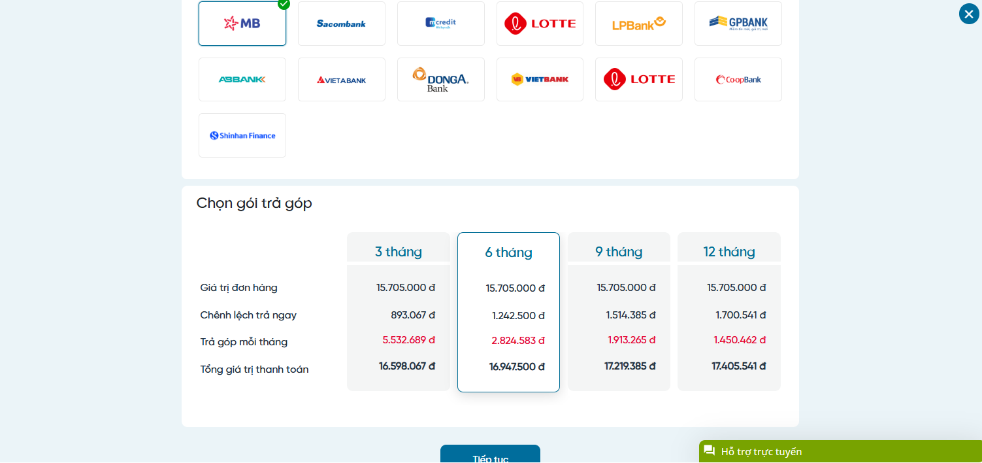Open Hỗ trợ trực tuyến support bar
The image size is (982, 463).
(840, 451)
